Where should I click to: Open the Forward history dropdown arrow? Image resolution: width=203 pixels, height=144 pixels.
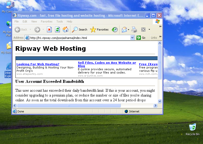pos(43,30)
